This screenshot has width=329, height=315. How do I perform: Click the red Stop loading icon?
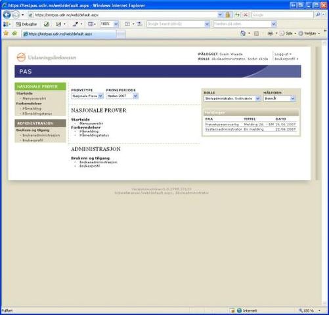pos(246,15)
